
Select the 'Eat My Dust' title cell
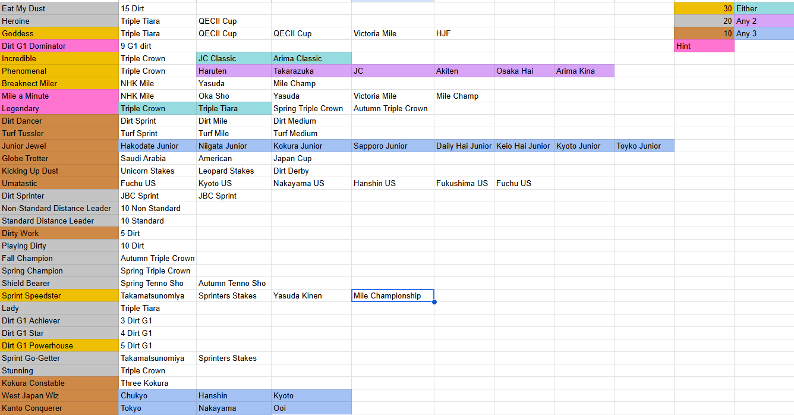59,8
